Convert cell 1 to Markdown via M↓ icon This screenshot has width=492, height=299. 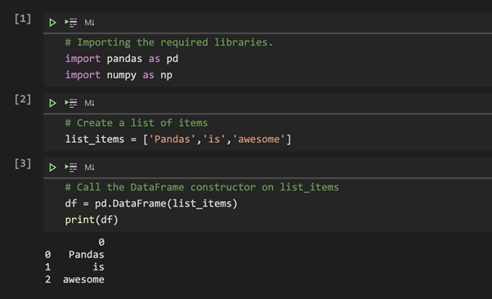coord(89,23)
